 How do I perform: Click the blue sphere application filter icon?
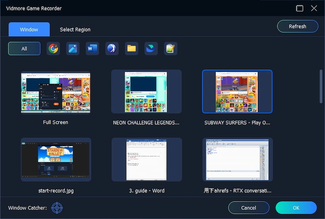coord(112,49)
